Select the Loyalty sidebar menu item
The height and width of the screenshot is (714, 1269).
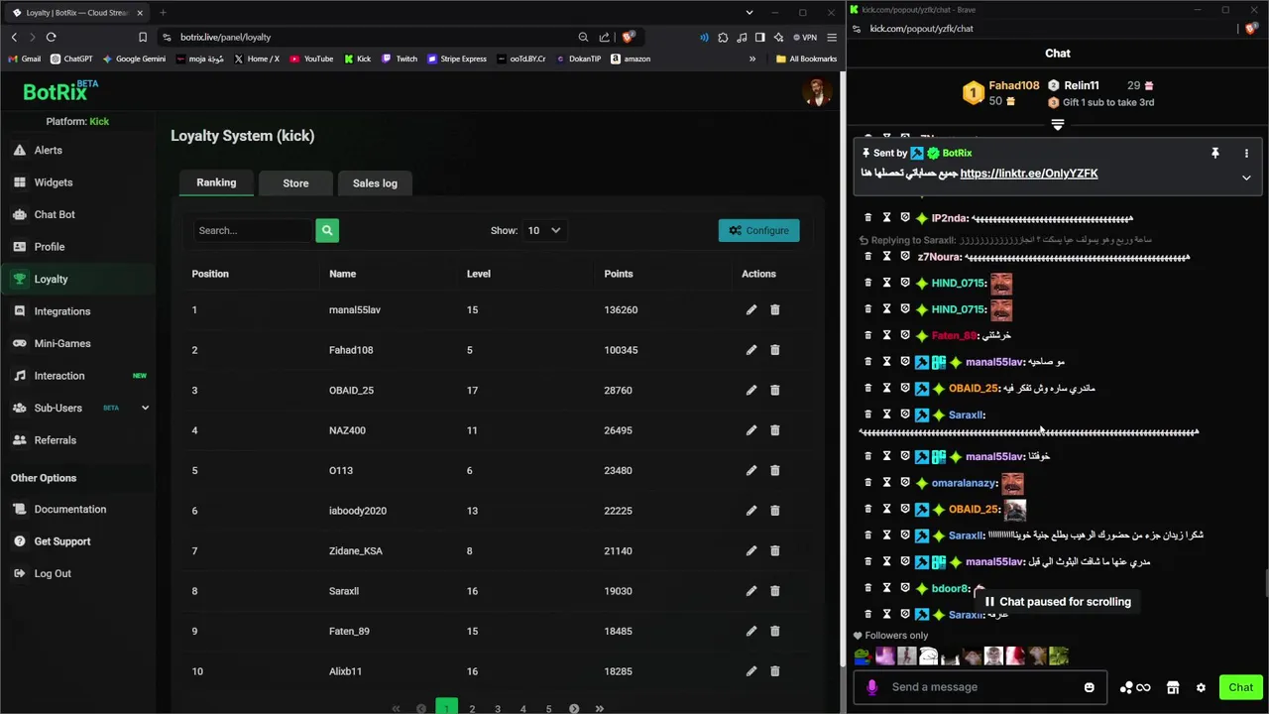click(x=77, y=279)
